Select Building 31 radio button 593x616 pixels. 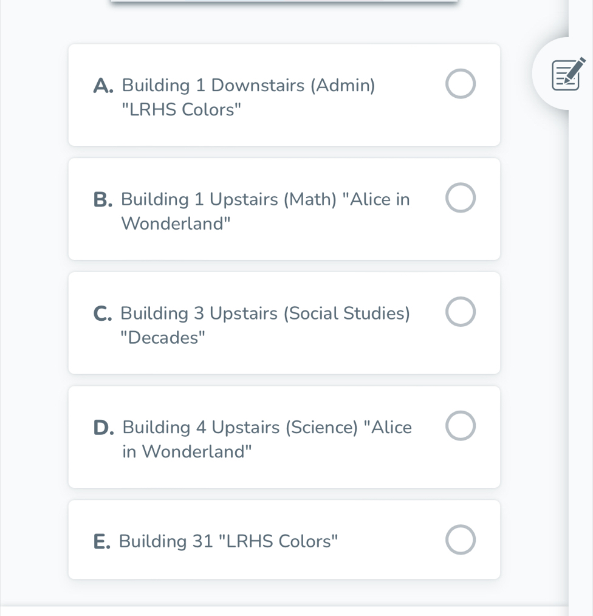[x=461, y=540]
